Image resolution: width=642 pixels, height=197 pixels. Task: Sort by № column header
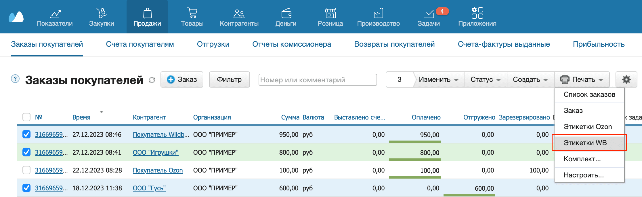(39, 117)
